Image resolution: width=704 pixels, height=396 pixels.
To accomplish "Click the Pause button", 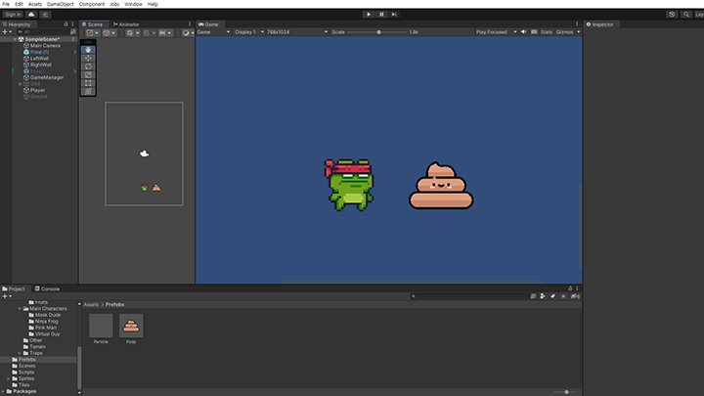I will click(381, 15).
